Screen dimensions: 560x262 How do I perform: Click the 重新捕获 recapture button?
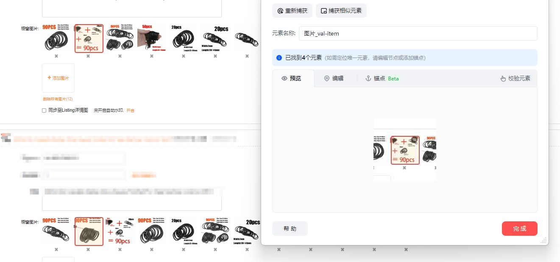292,11
